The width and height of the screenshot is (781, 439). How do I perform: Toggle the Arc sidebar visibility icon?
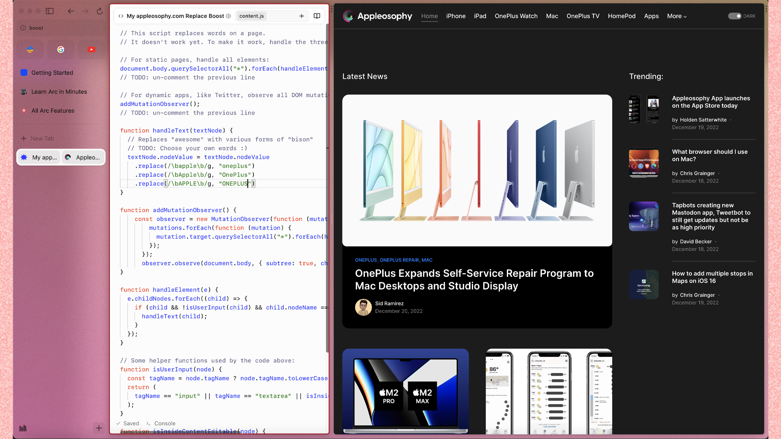tap(50, 11)
